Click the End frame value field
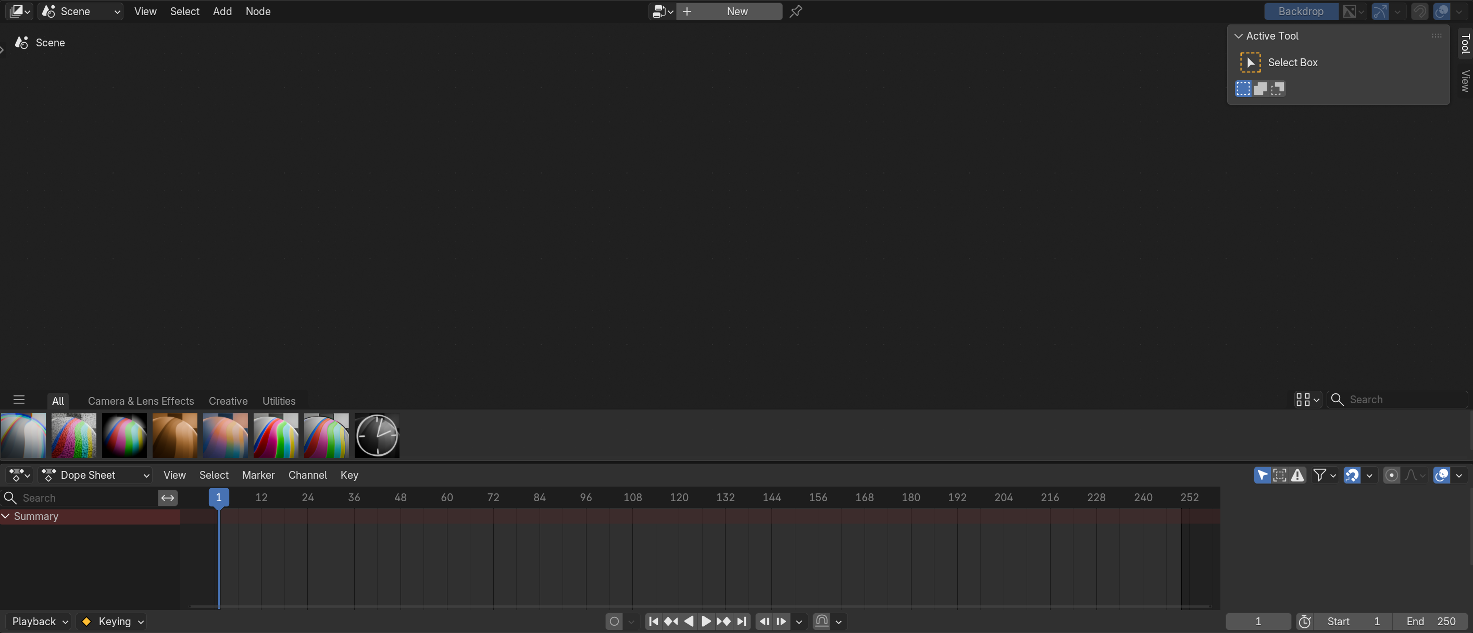 (1430, 621)
